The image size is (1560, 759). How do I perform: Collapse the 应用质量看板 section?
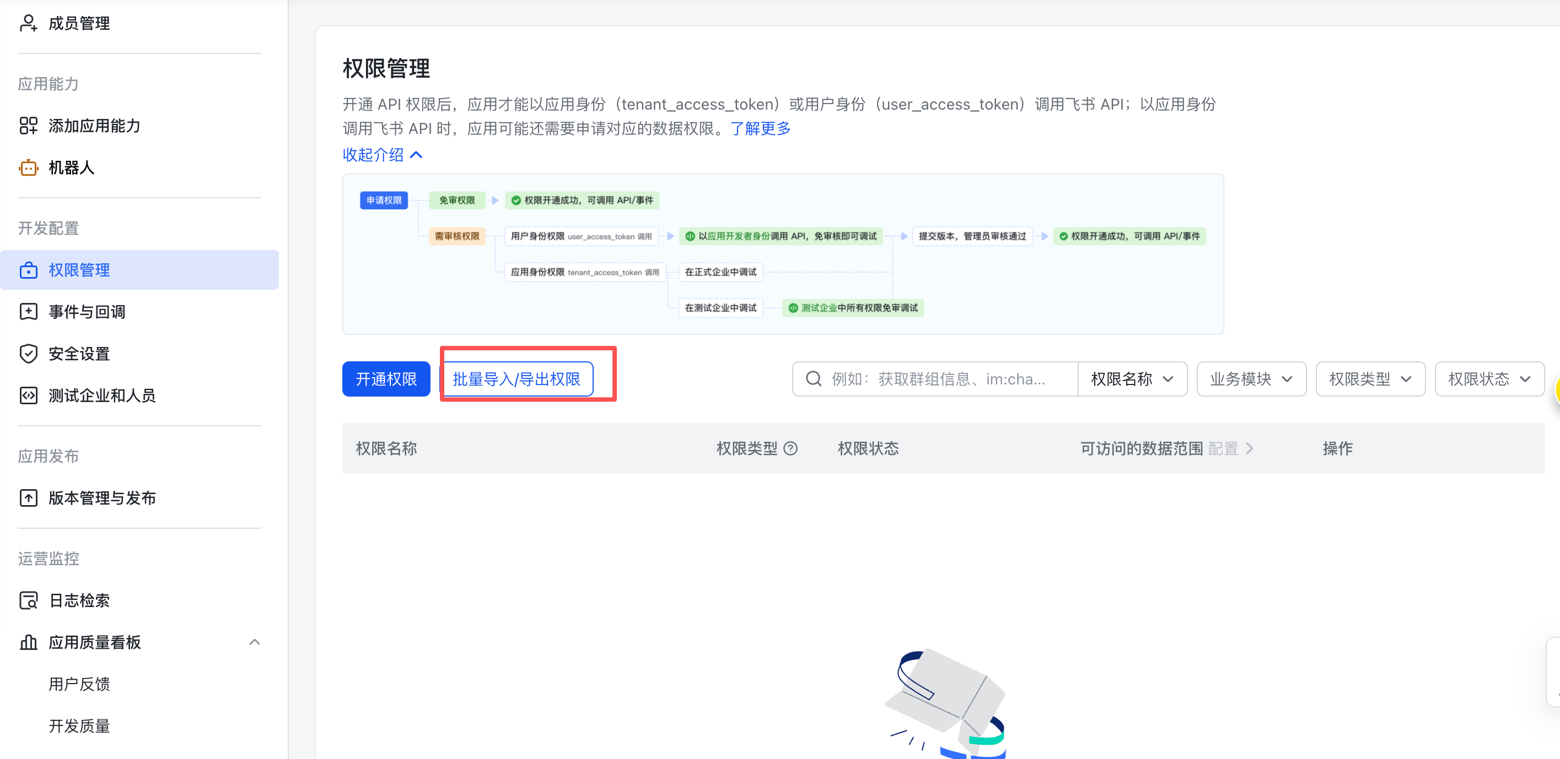254,642
